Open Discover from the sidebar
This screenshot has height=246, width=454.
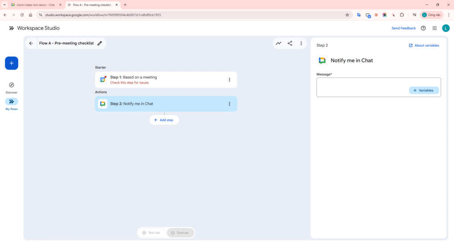tap(12, 87)
